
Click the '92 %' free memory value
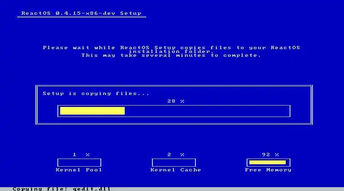coord(270,155)
